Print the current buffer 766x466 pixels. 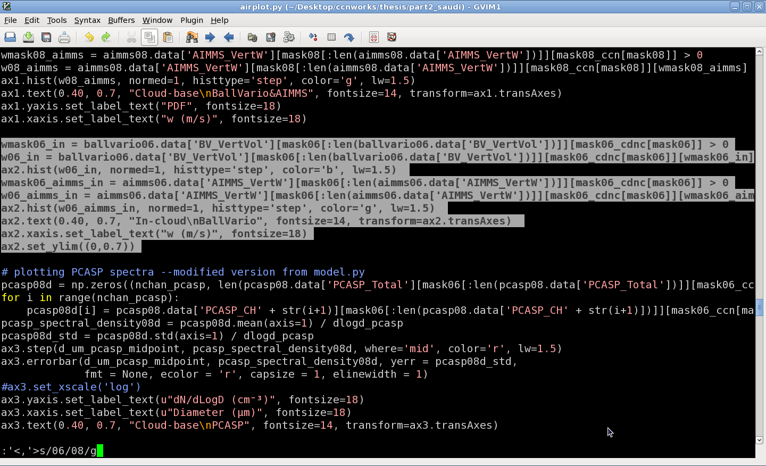pyautogui.click(x=64, y=37)
